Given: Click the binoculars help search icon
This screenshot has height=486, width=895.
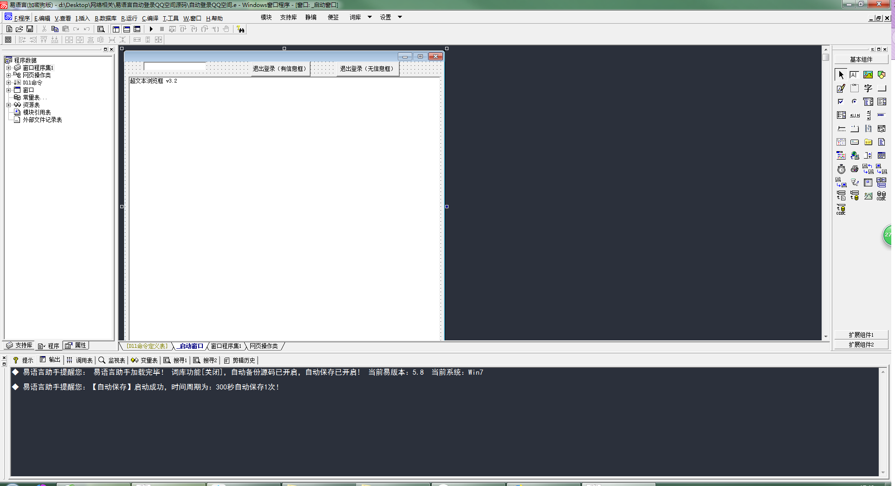Looking at the screenshot, I should pyautogui.click(x=240, y=29).
